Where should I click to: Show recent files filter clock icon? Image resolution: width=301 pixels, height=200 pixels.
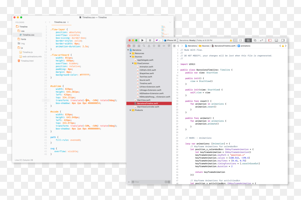click(x=166, y=182)
